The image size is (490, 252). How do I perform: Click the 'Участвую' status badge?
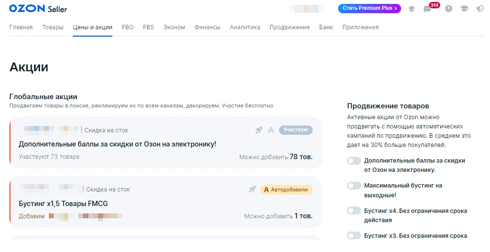tap(296, 130)
